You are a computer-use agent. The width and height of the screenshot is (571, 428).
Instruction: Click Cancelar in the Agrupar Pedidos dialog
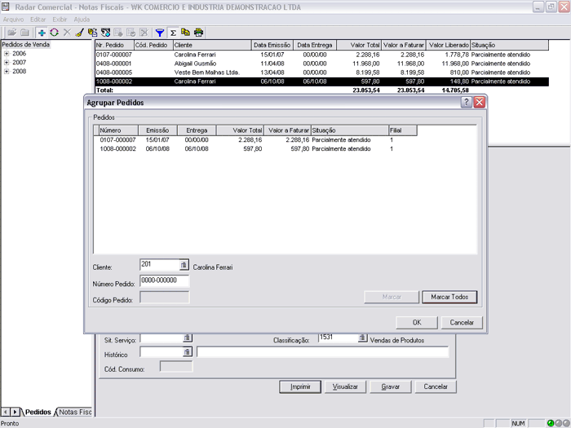[x=462, y=322]
